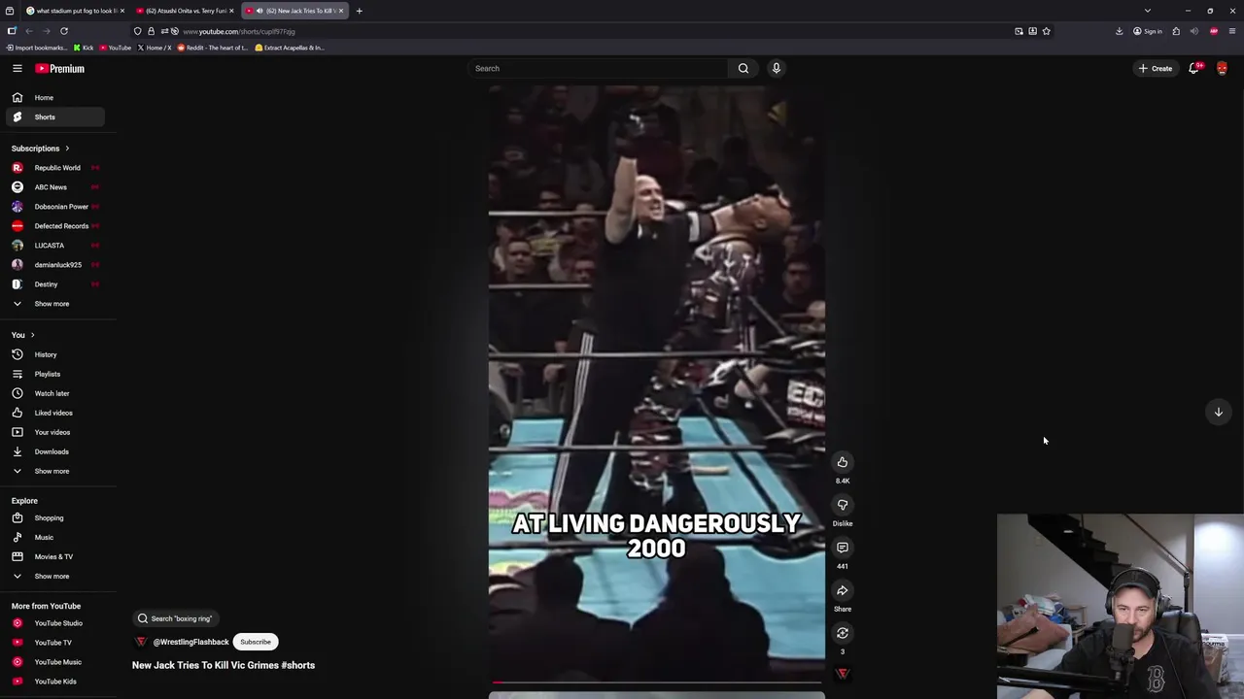This screenshot has height=699, width=1244.
Task: Click the browser extensions puzzle icon
Action: [x=1176, y=31]
